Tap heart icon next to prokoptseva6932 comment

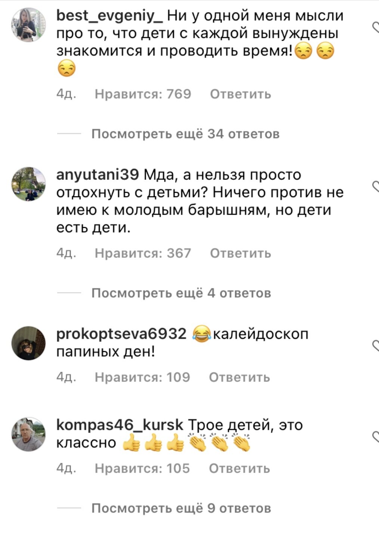376,346
